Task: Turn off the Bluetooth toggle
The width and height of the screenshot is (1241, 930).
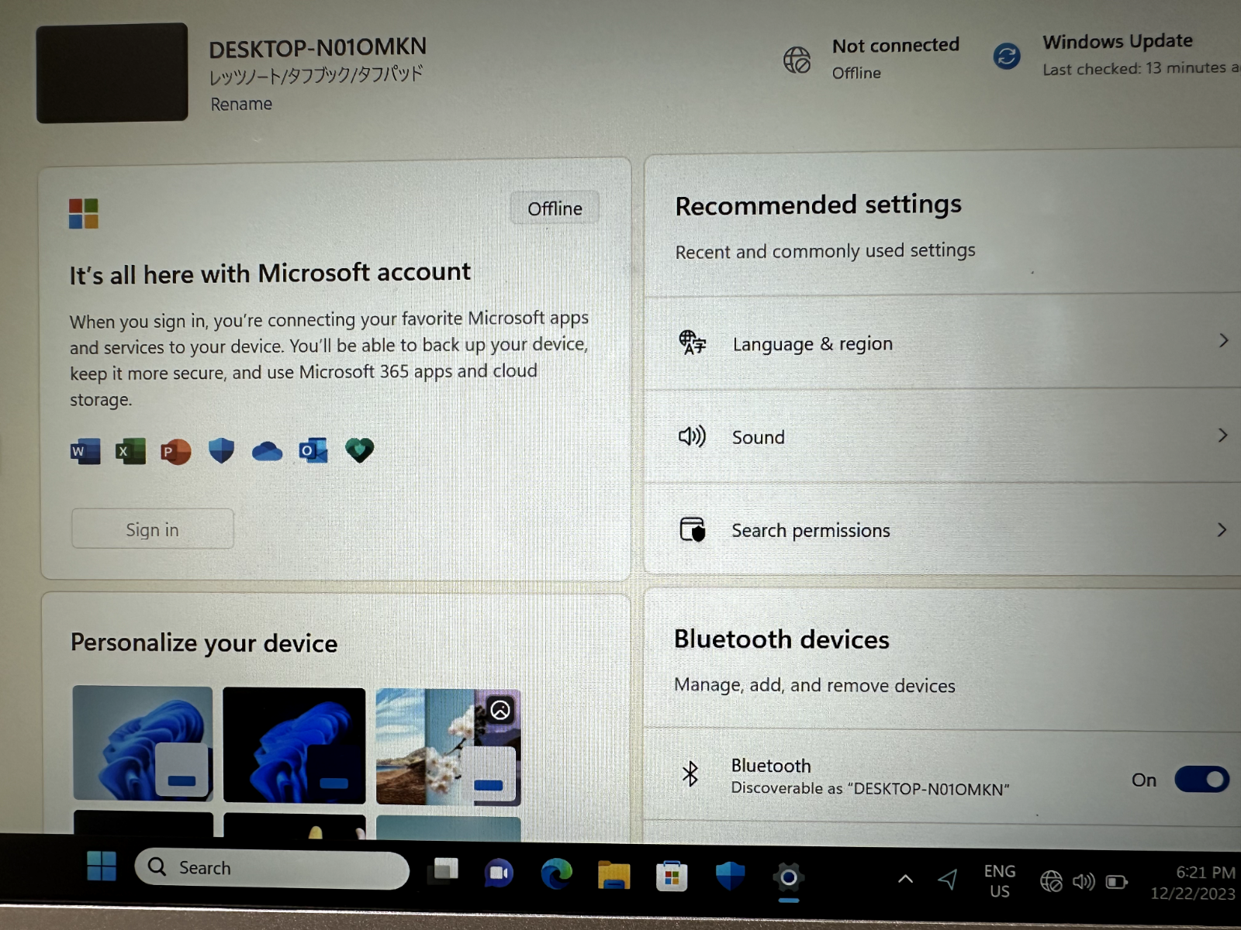Action: click(1201, 779)
